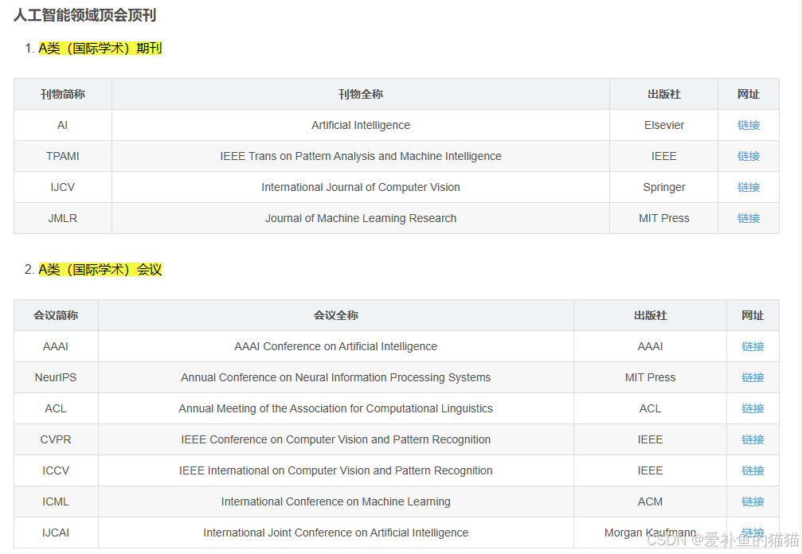
Task: Select highlighted heading A类（国际学术）期刊
Action: click(100, 48)
